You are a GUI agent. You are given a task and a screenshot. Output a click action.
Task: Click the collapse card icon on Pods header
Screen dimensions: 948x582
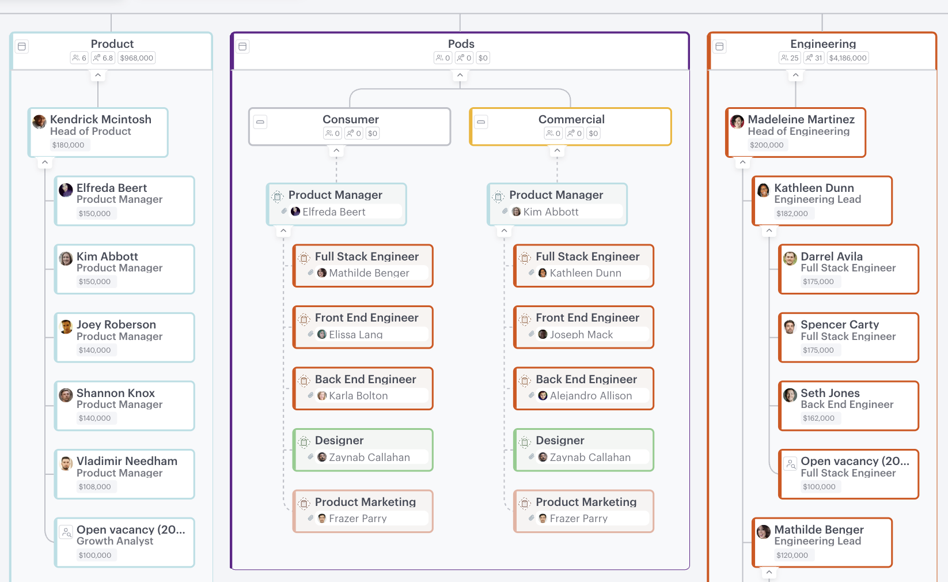[242, 47]
